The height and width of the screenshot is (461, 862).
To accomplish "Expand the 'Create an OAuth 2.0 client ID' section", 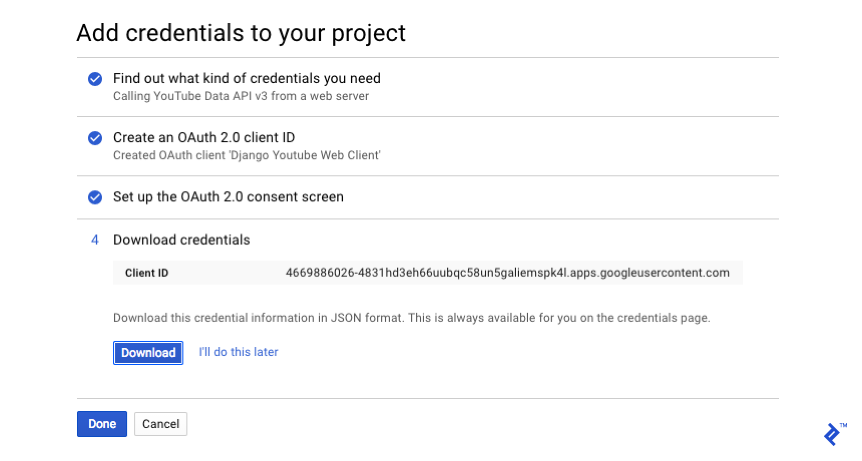I will click(x=204, y=138).
